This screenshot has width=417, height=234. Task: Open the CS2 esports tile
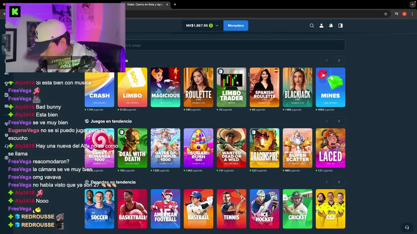click(x=330, y=209)
